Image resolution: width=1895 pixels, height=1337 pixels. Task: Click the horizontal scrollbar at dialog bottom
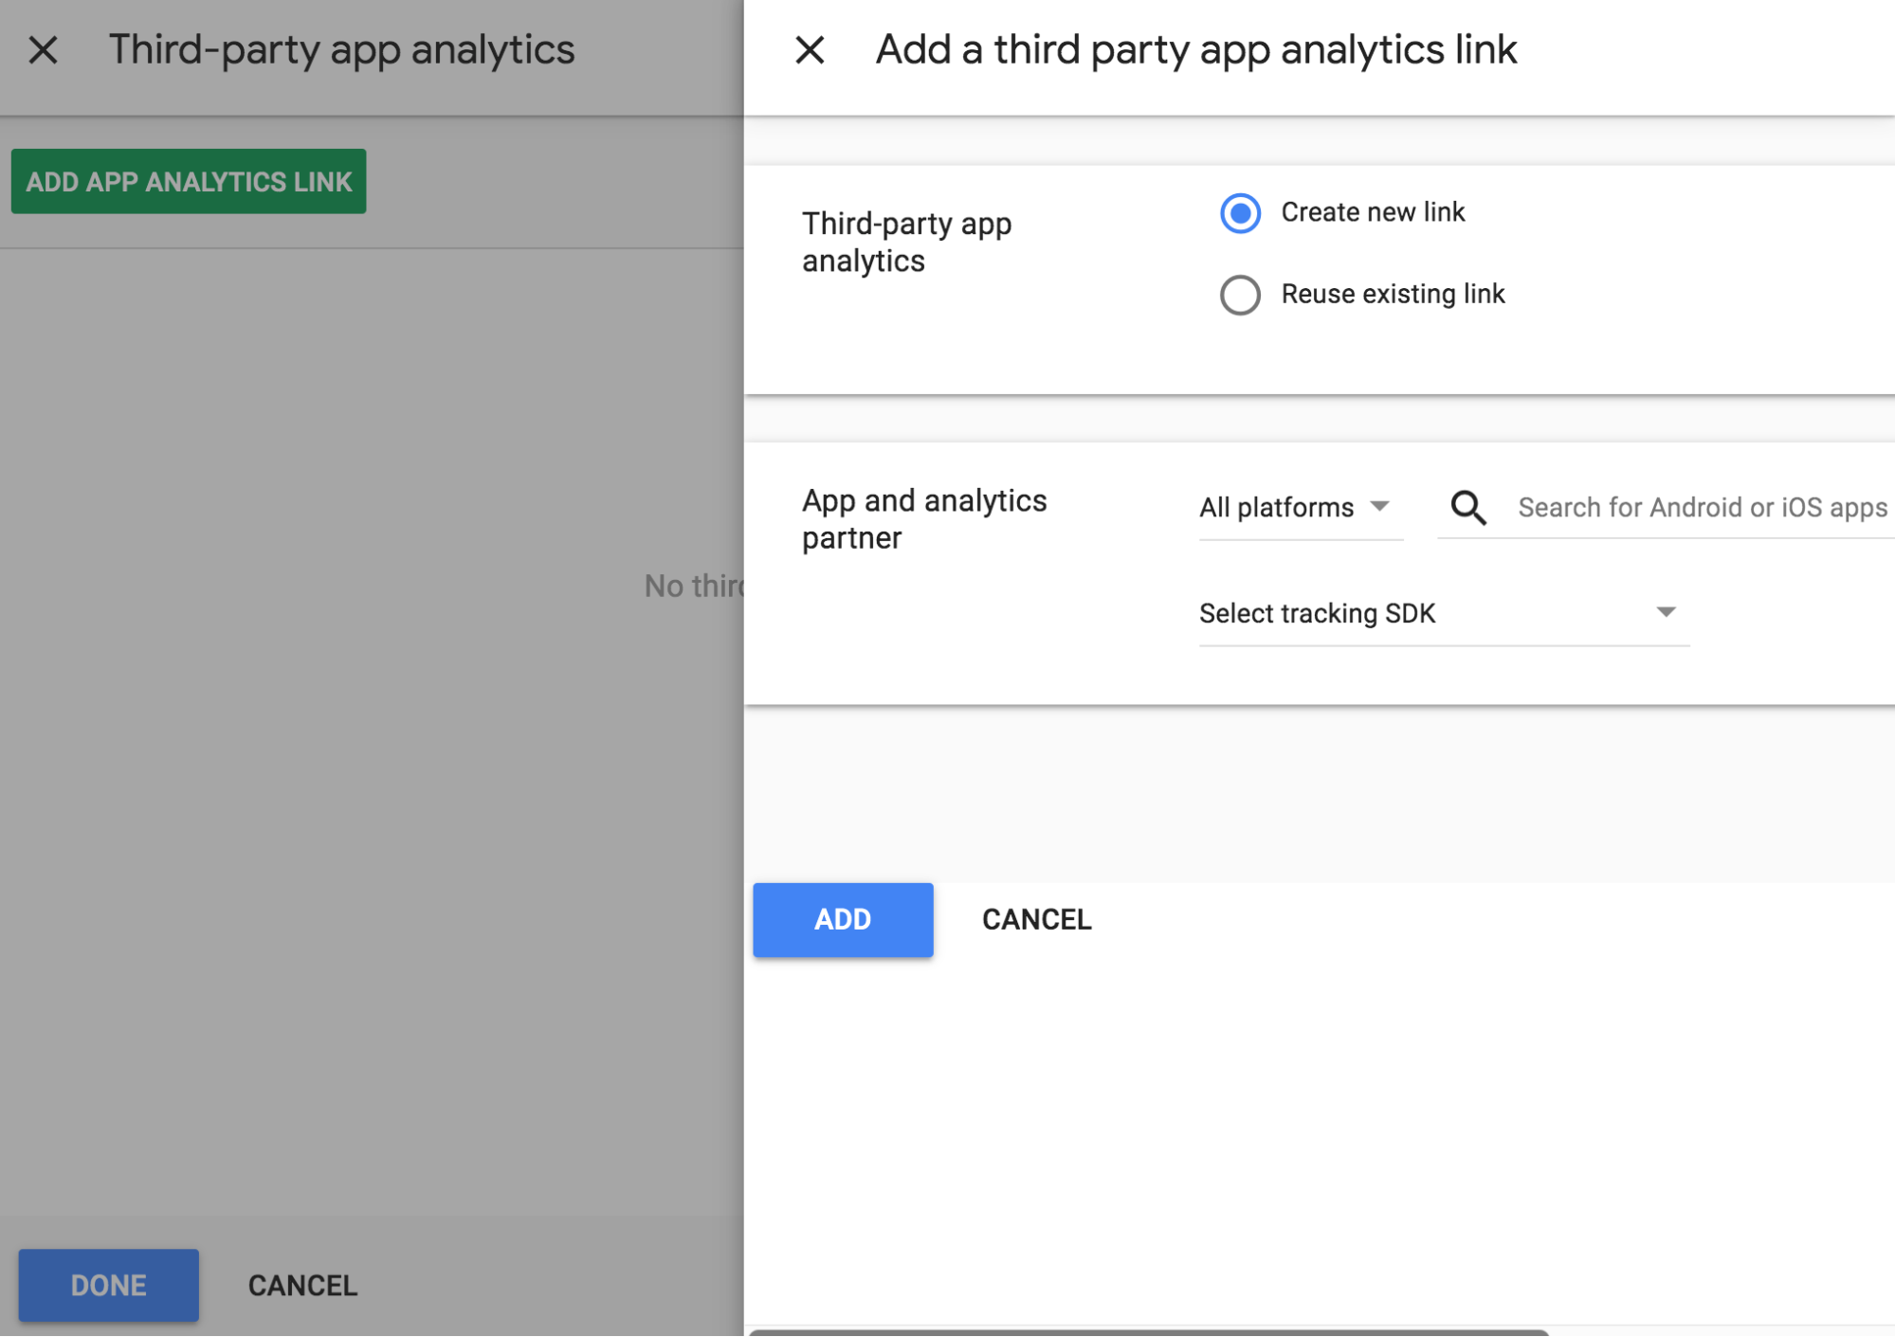click(x=1149, y=1331)
